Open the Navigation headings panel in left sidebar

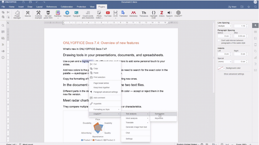(x=3, y=45)
